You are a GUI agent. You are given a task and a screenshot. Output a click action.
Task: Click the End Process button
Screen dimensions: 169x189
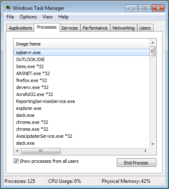(136, 163)
